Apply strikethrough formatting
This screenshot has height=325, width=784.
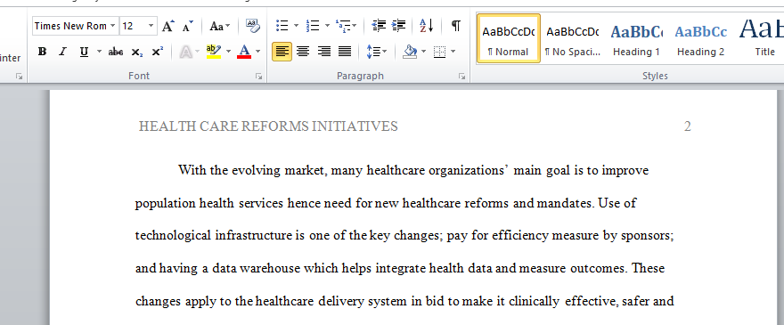coord(116,52)
